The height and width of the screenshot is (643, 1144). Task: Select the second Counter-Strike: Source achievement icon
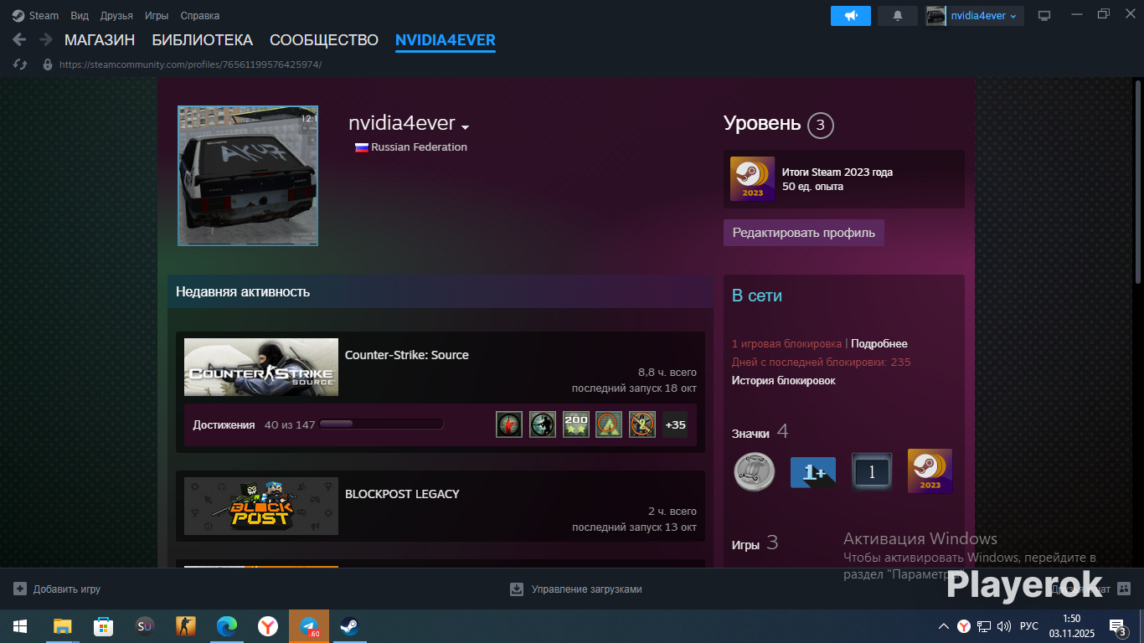543,424
